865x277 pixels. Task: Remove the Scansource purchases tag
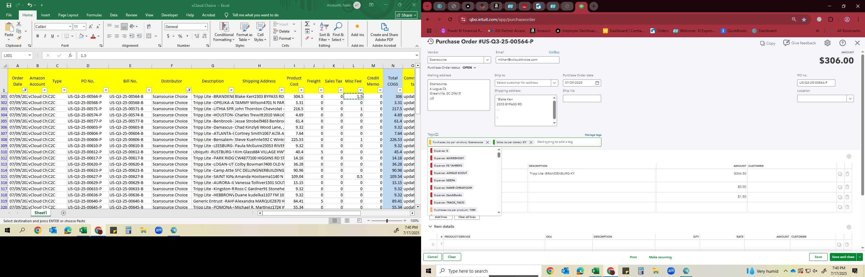(488, 142)
